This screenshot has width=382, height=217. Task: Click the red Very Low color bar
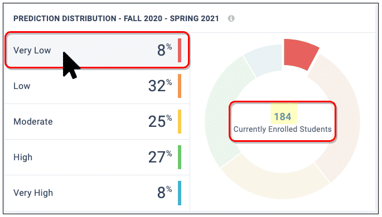[180, 50]
